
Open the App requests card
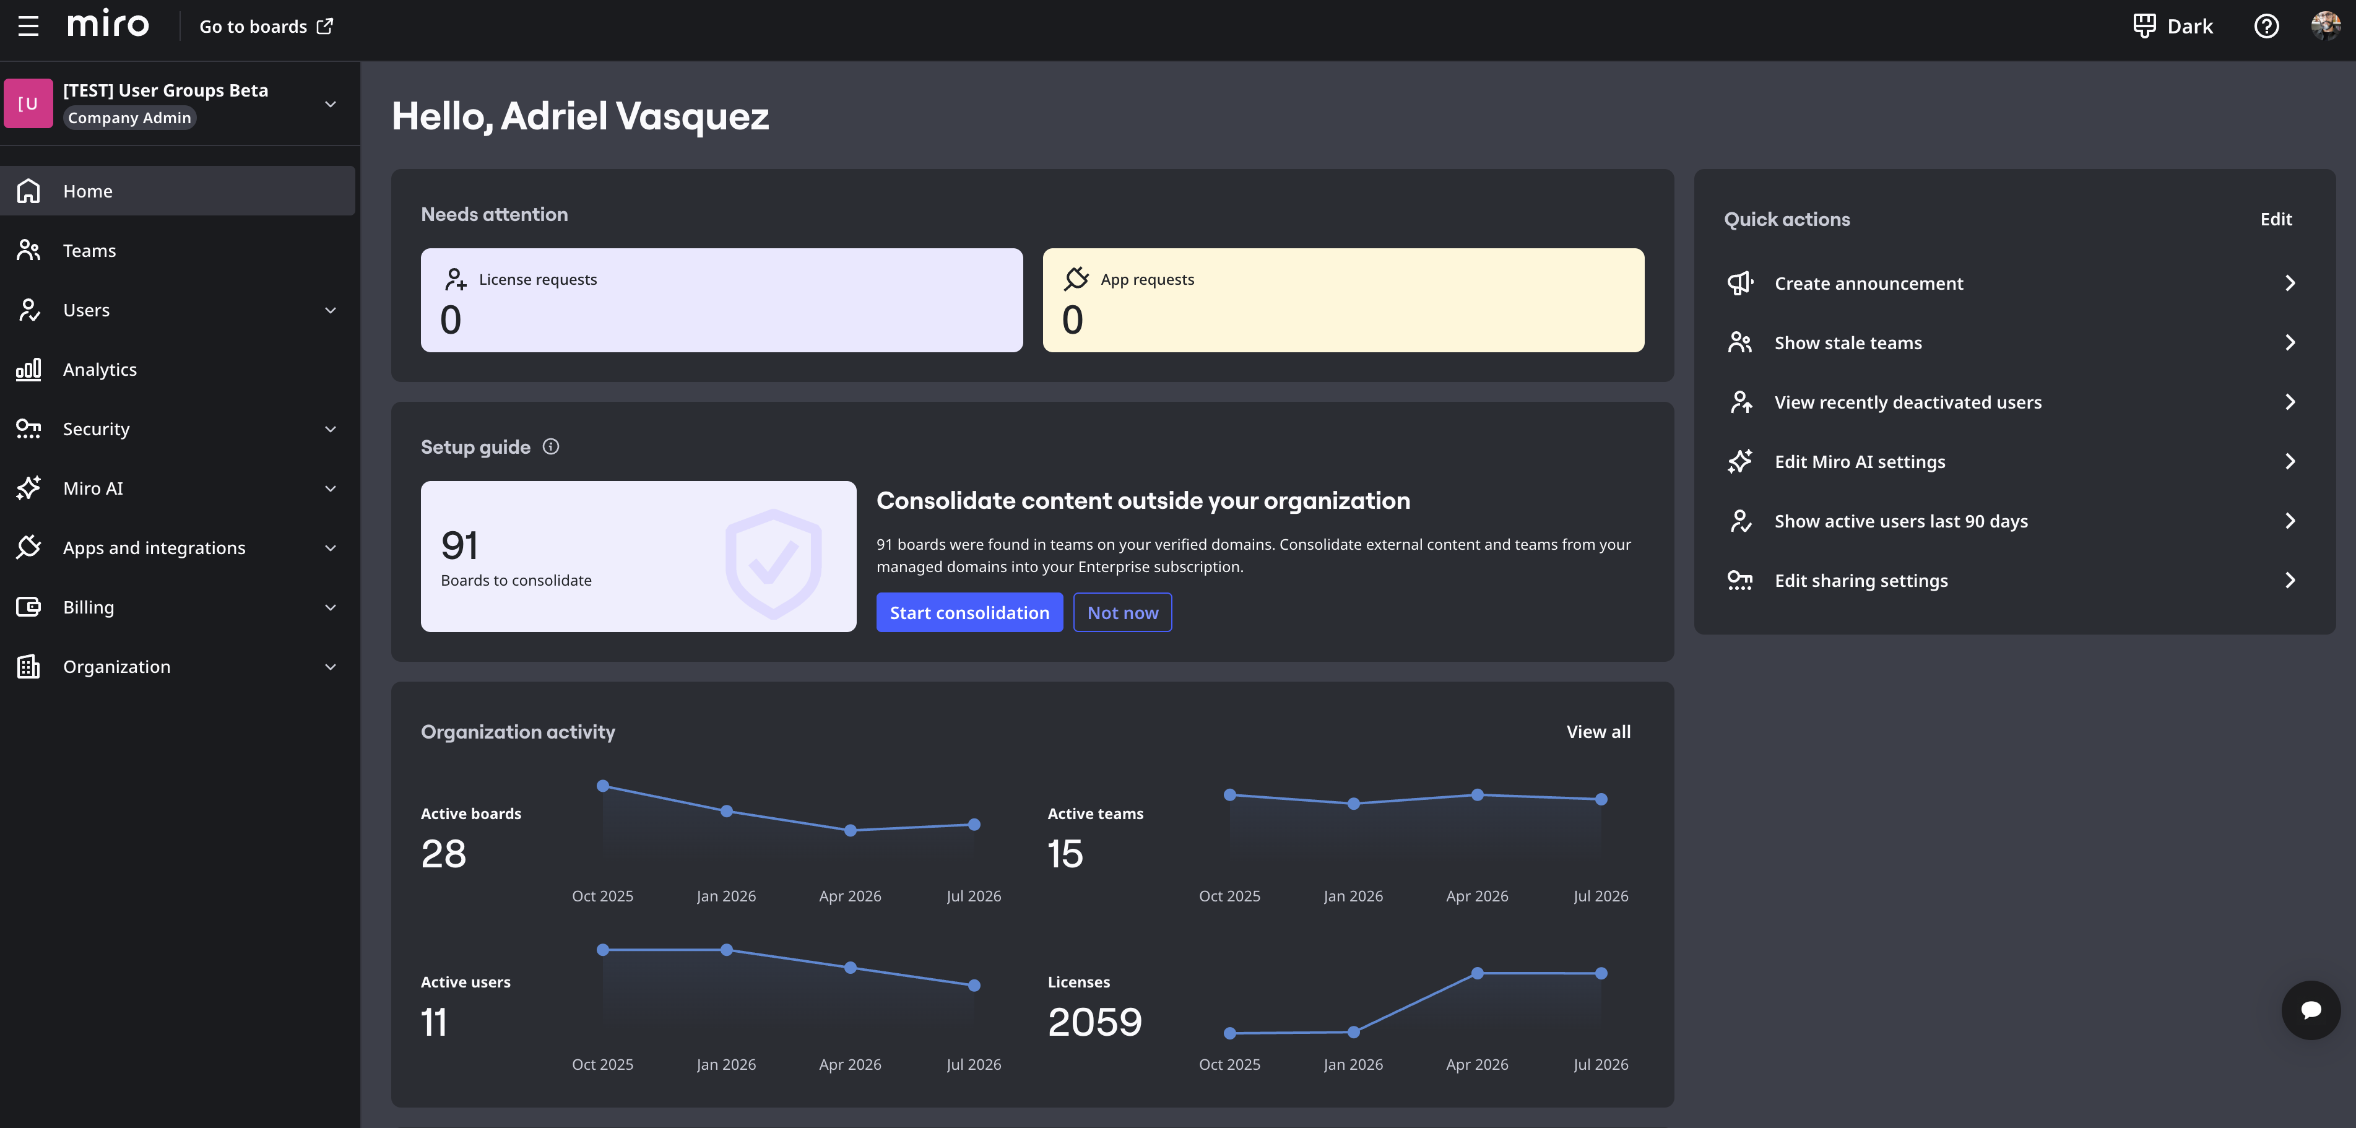[1343, 300]
